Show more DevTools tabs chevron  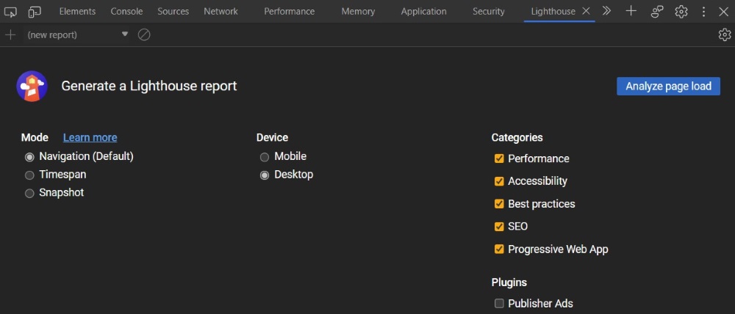(x=606, y=11)
